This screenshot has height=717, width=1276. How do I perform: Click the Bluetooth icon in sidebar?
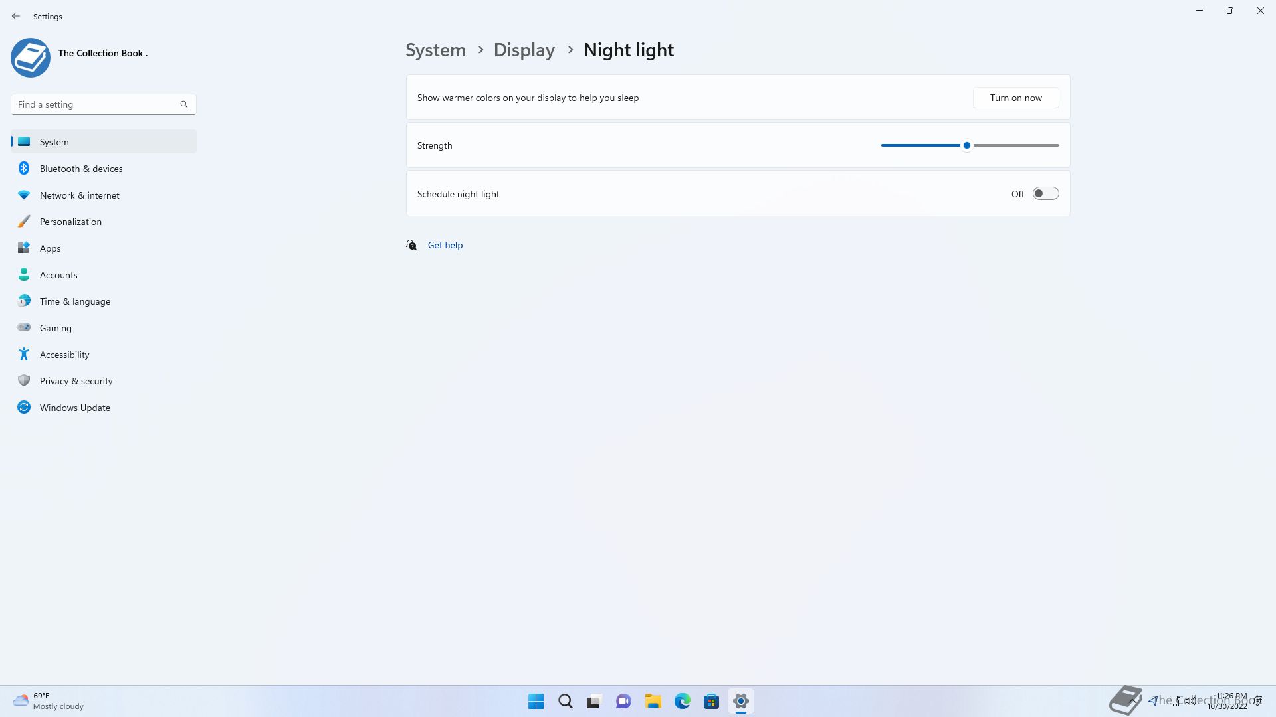pos(24,168)
